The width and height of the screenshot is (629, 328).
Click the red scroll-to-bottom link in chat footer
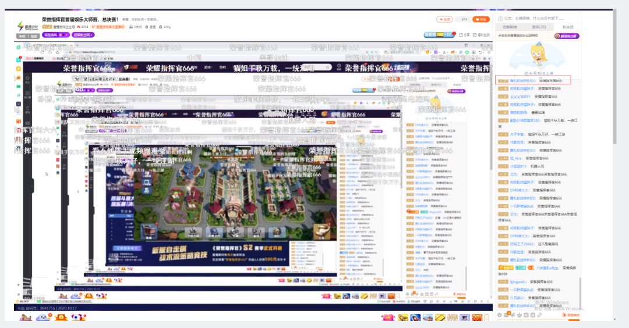point(571,315)
